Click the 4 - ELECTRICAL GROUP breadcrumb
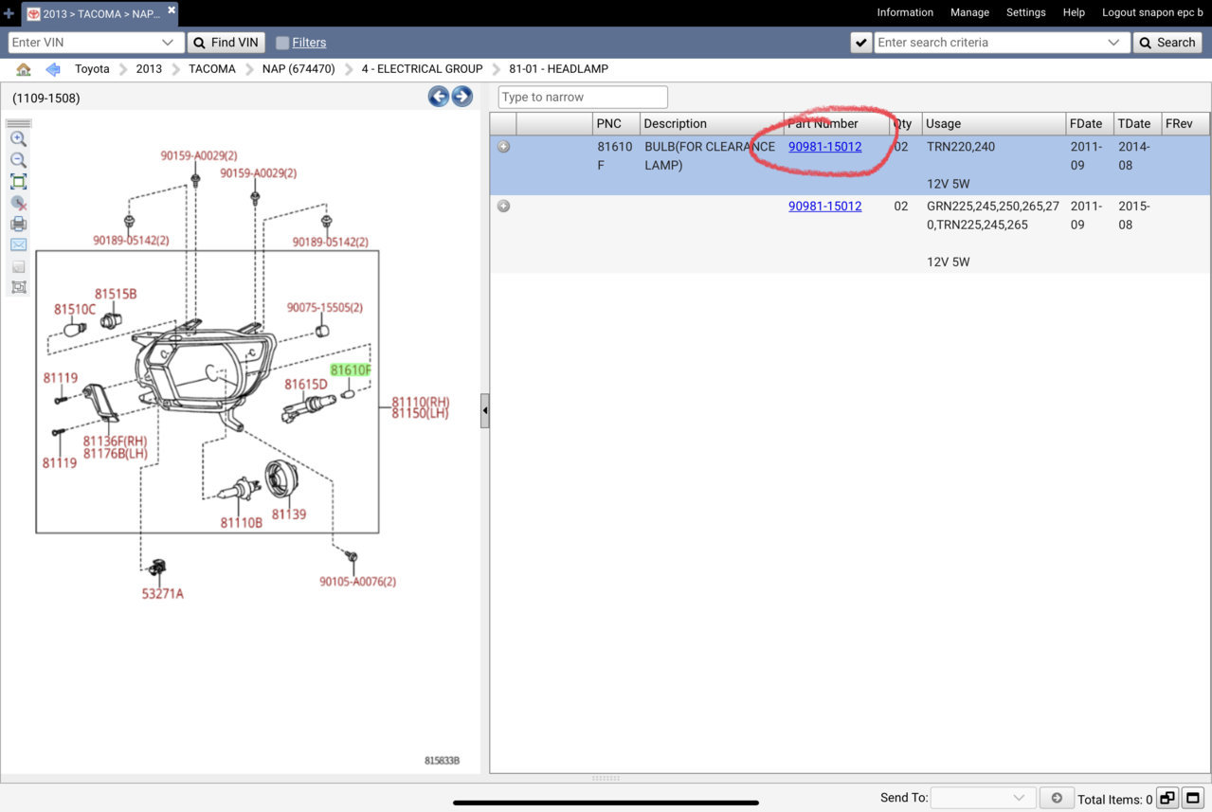 coord(422,69)
